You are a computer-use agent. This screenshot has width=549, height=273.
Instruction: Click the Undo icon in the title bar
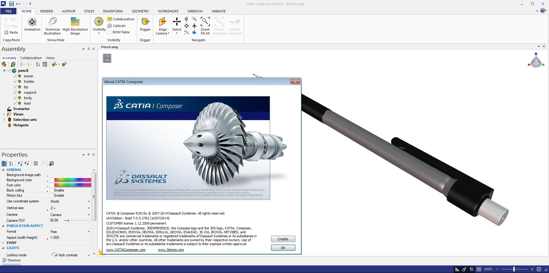click(x=18, y=4)
